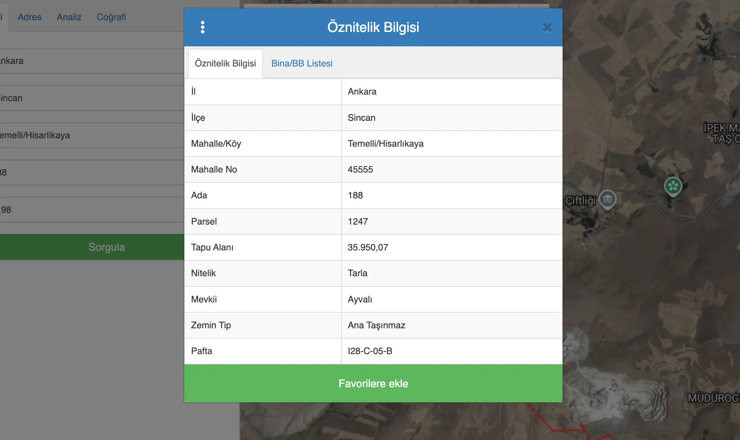Click the Sorgula button

click(x=92, y=247)
